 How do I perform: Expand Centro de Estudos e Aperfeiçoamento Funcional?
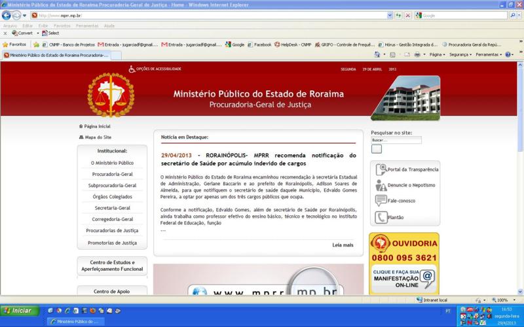(x=112, y=266)
